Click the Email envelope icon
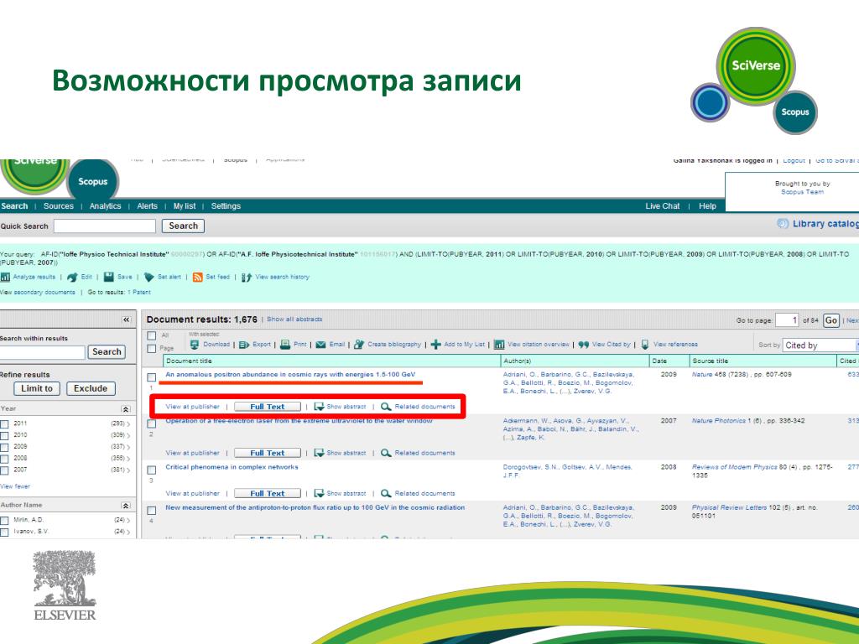 [x=320, y=345]
